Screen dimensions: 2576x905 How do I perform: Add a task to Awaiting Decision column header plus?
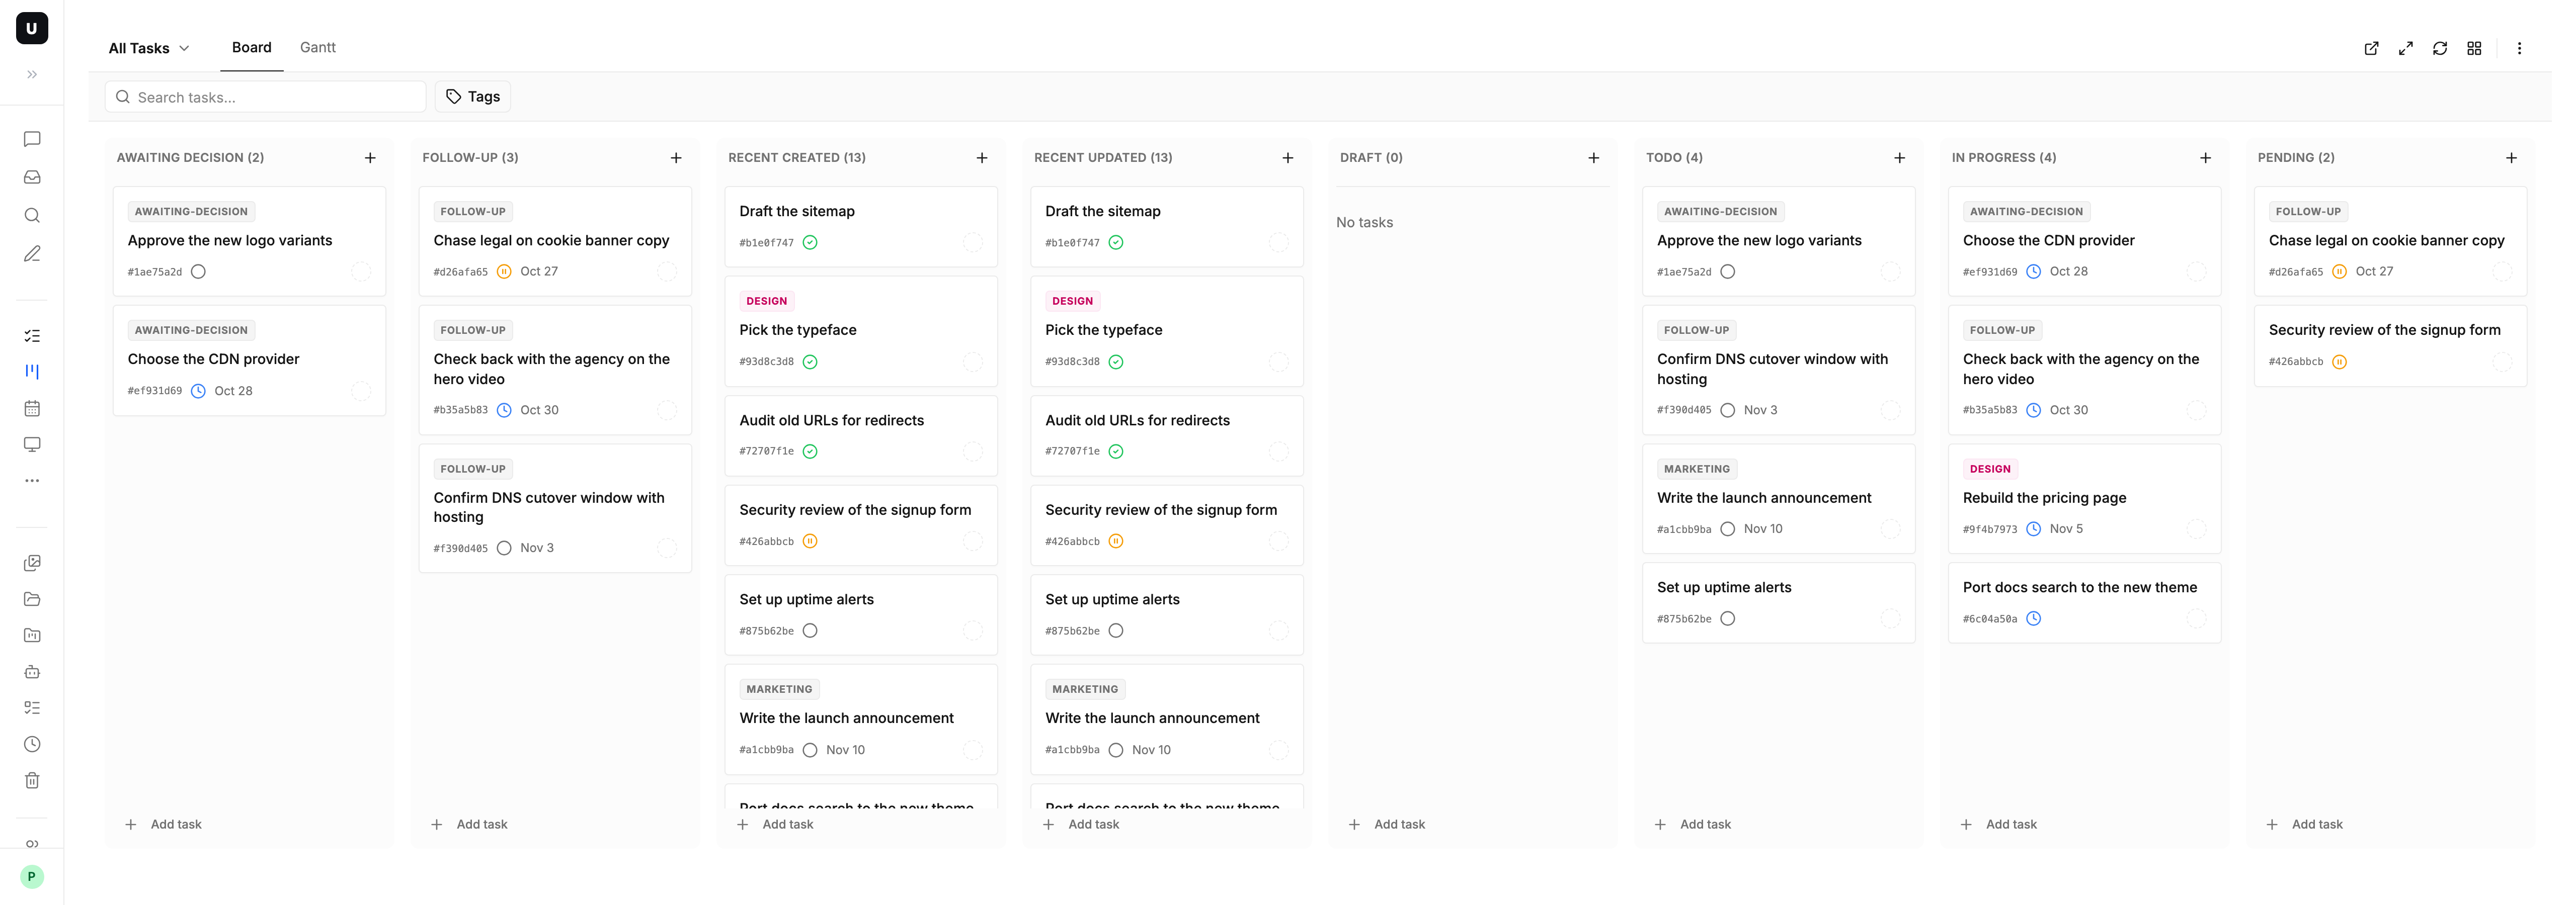point(370,158)
